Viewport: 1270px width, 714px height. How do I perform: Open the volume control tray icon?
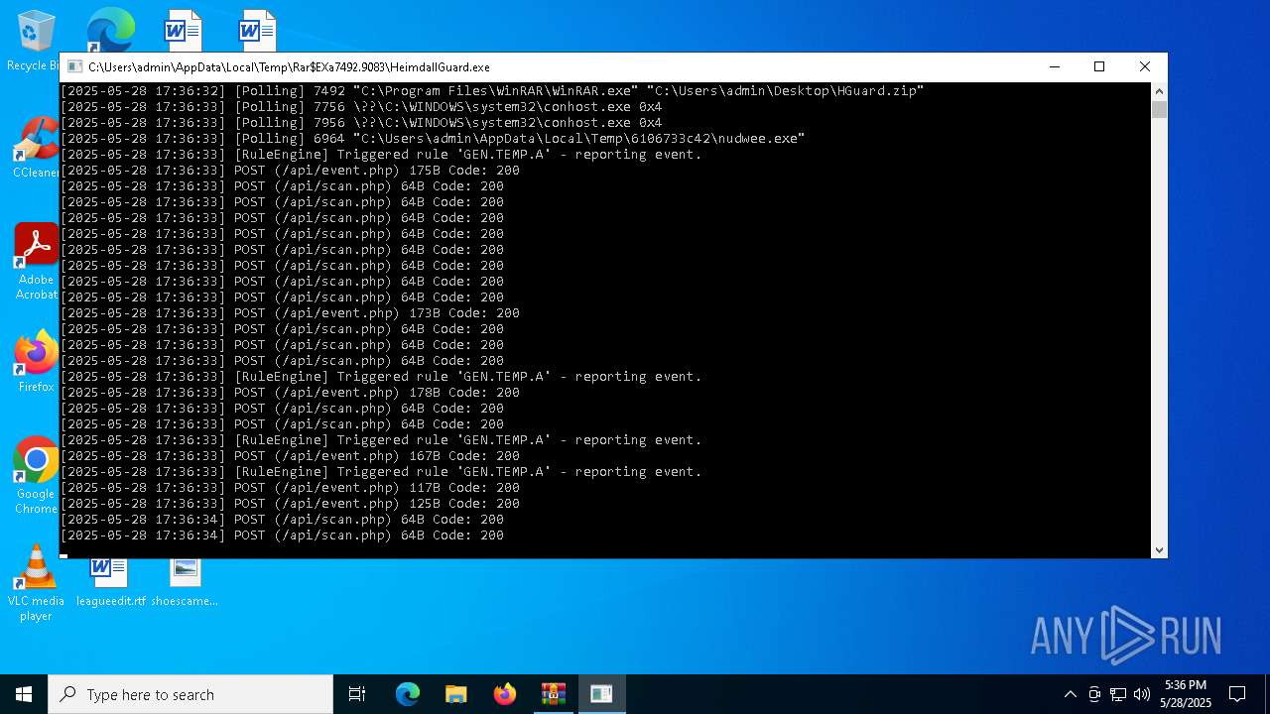(x=1142, y=694)
